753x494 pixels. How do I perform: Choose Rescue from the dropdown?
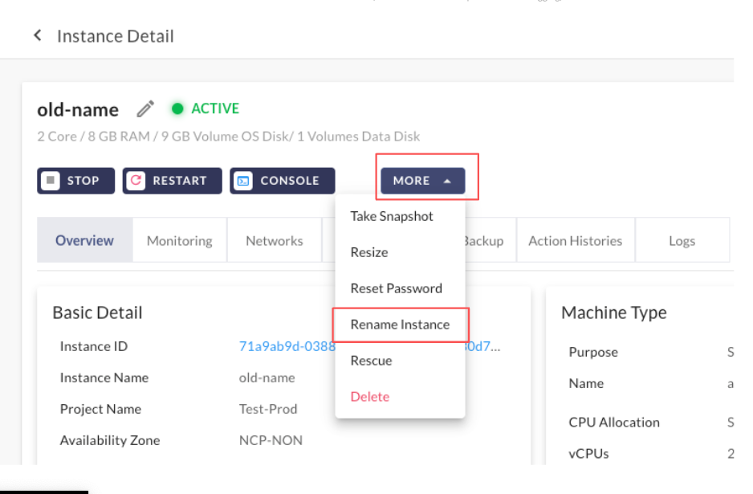(x=371, y=361)
